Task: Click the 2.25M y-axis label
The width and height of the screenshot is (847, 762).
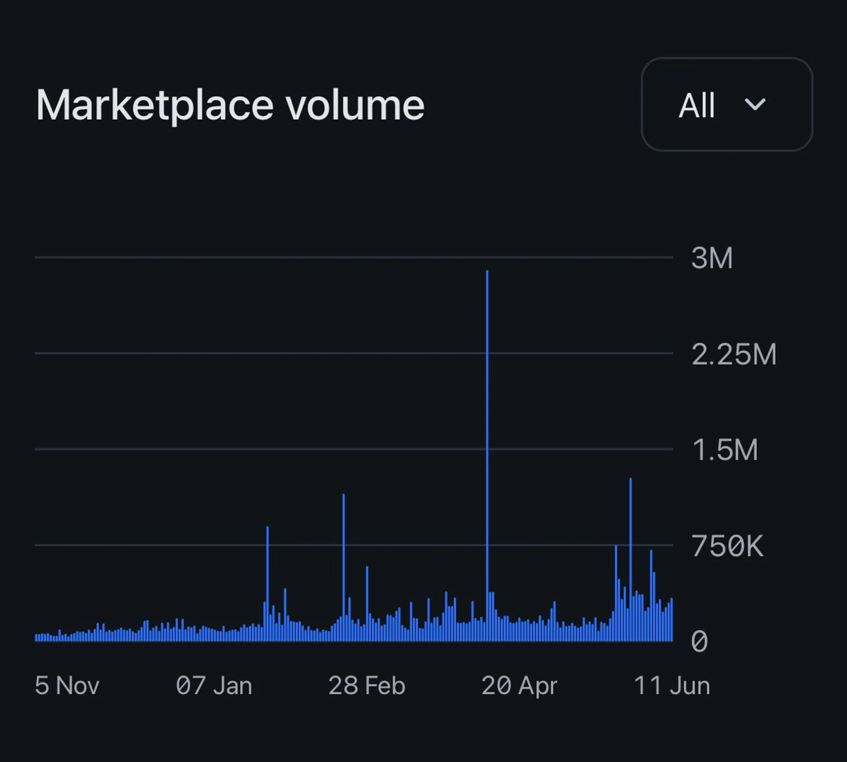Action: [x=734, y=354]
